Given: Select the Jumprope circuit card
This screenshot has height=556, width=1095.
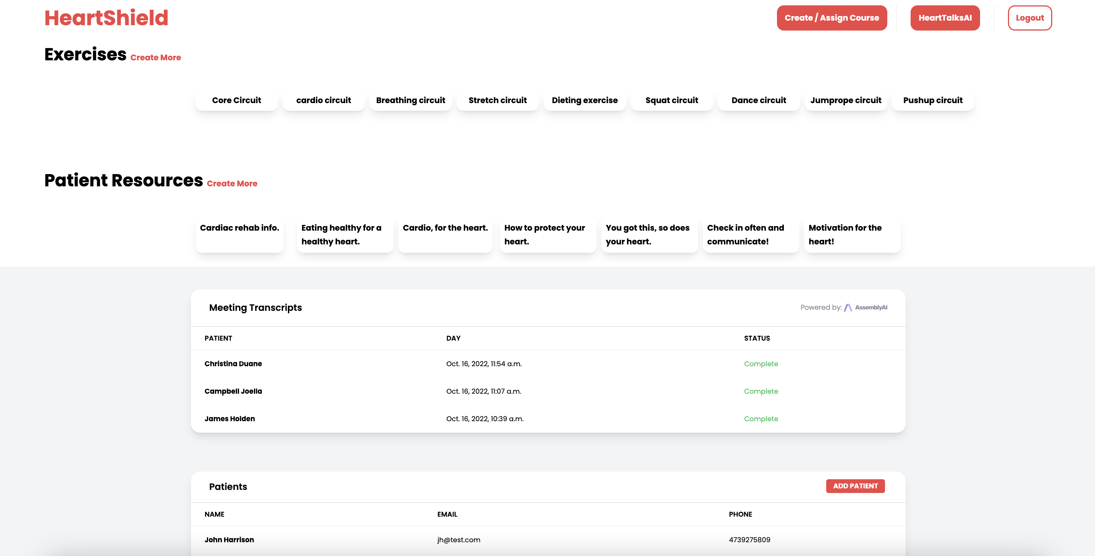Looking at the screenshot, I should tap(845, 100).
